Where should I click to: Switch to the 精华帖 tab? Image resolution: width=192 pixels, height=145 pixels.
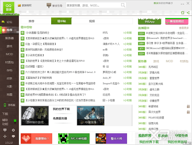click(x=61, y=21)
